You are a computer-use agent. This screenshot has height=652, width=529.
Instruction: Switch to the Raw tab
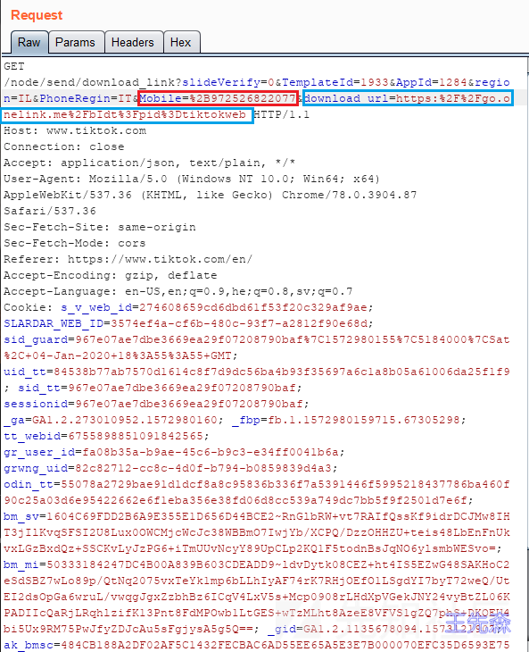pyautogui.click(x=29, y=42)
